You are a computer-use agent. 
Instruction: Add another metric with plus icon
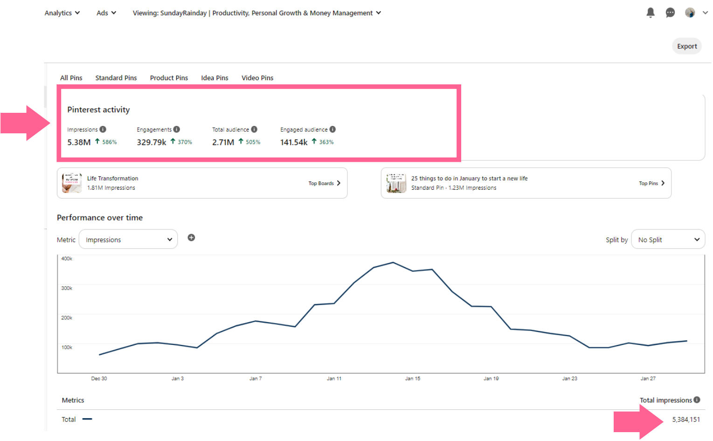[x=191, y=238]
